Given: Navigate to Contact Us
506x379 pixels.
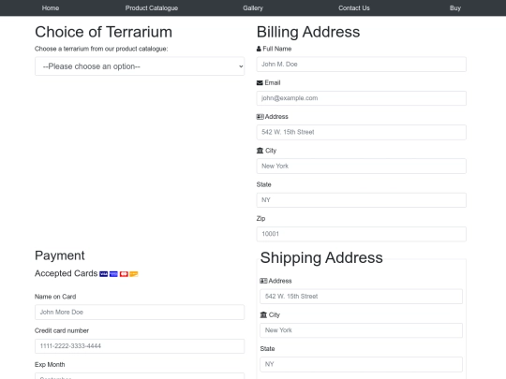Looking at the screenshot, I should tap(354, 8).
